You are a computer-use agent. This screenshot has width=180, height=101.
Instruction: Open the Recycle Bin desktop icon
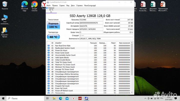5,5
